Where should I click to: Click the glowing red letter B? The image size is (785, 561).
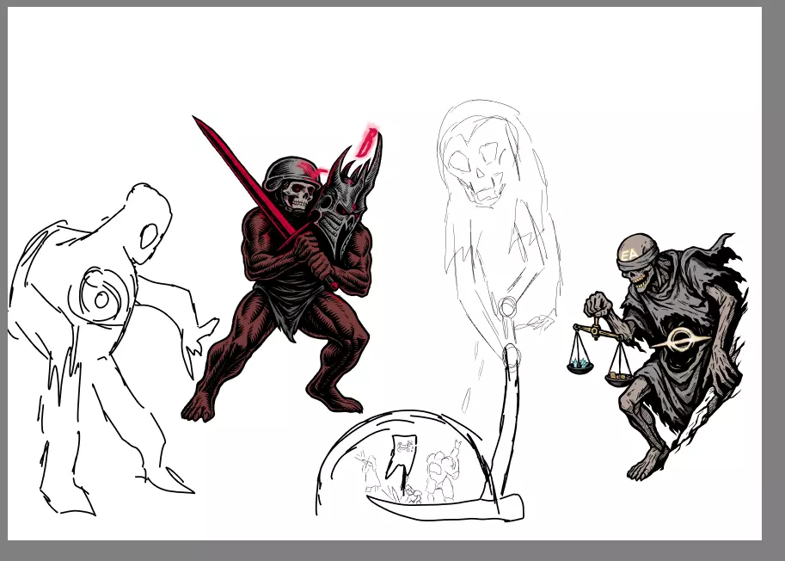(x=368, y=141)
